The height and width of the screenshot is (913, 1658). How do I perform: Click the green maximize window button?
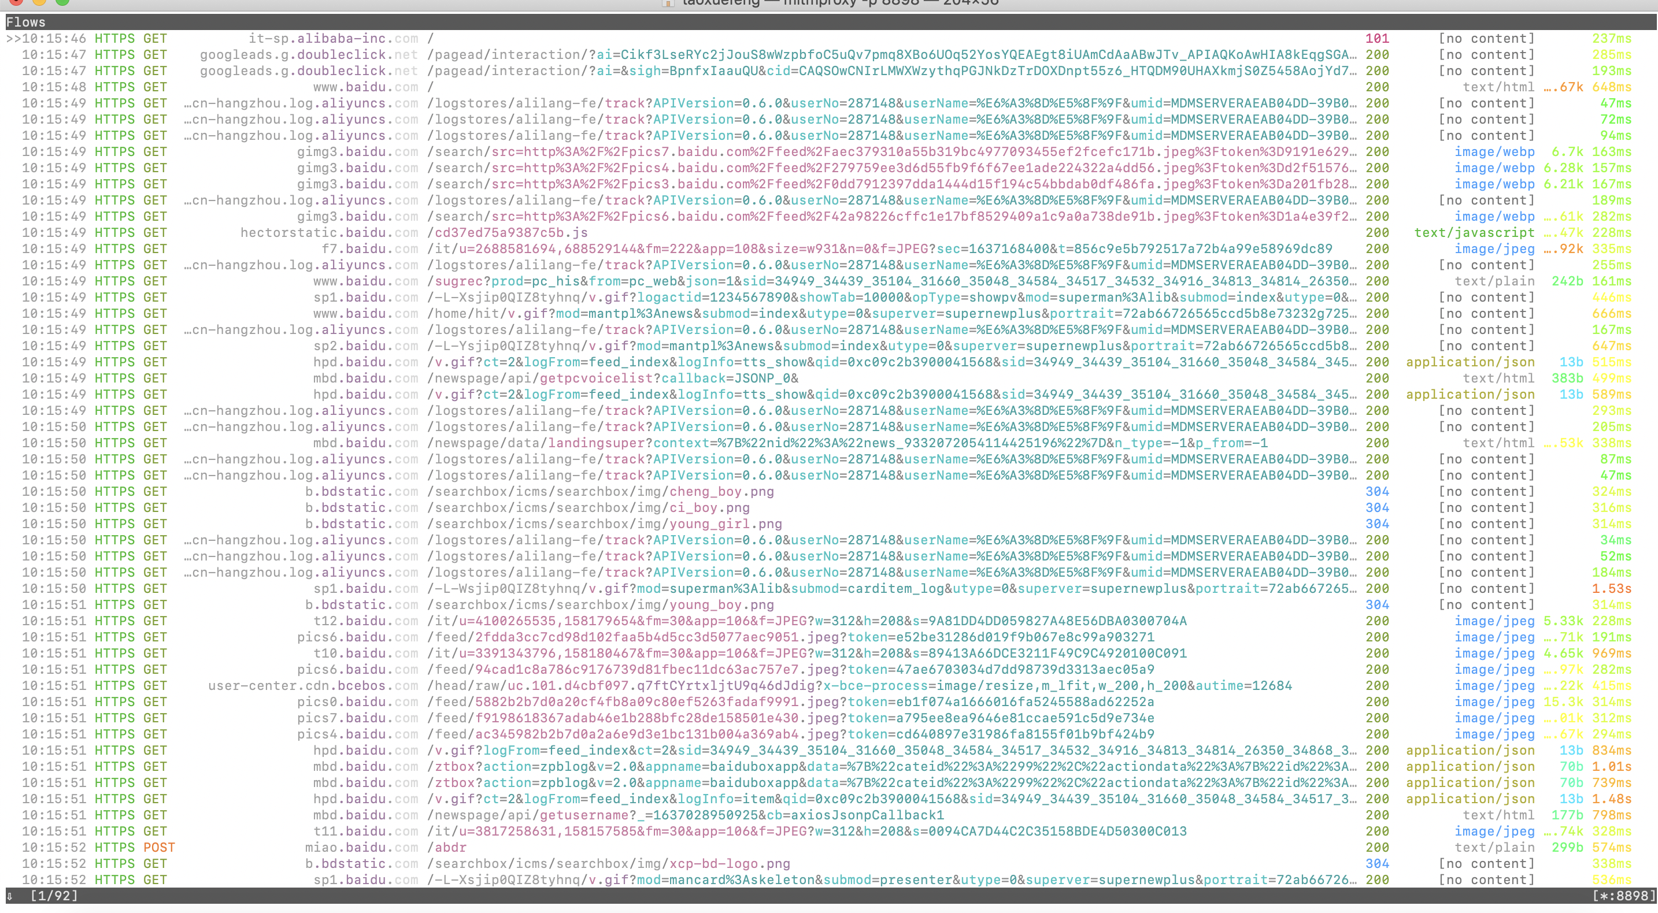point(62,2)
